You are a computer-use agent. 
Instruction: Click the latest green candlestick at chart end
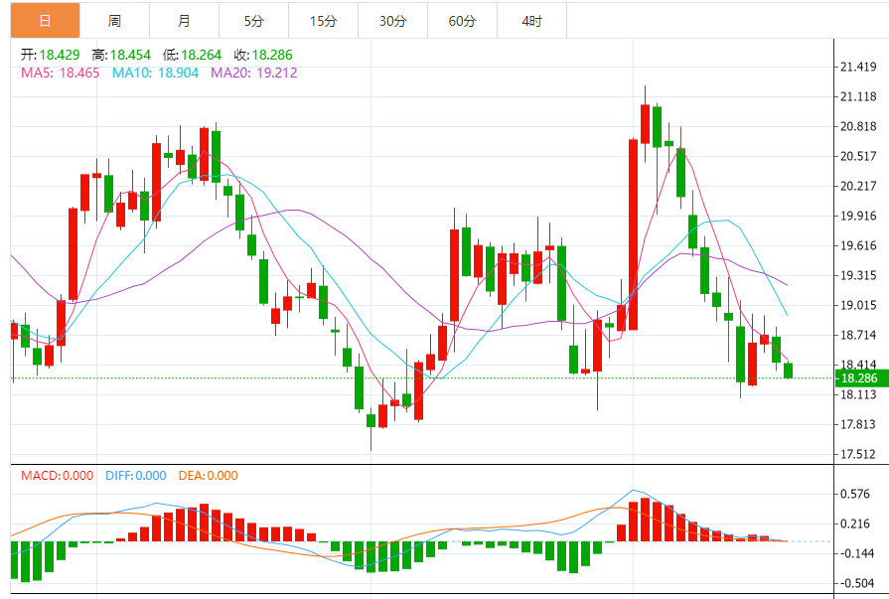click(x=788, y=371)
